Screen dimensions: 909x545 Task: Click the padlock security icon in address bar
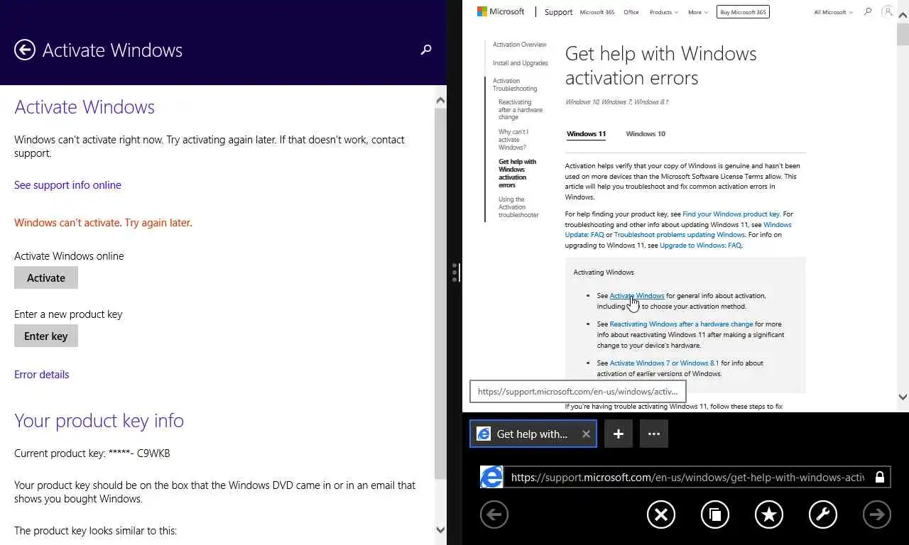pos(880,478)
